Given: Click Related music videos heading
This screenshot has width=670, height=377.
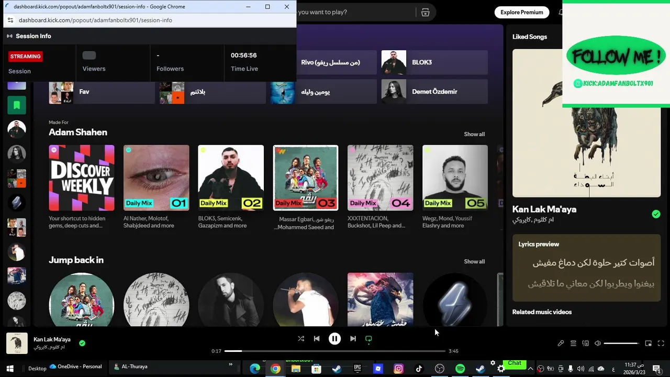Looking at the screenshot, I should click(542, 312).
